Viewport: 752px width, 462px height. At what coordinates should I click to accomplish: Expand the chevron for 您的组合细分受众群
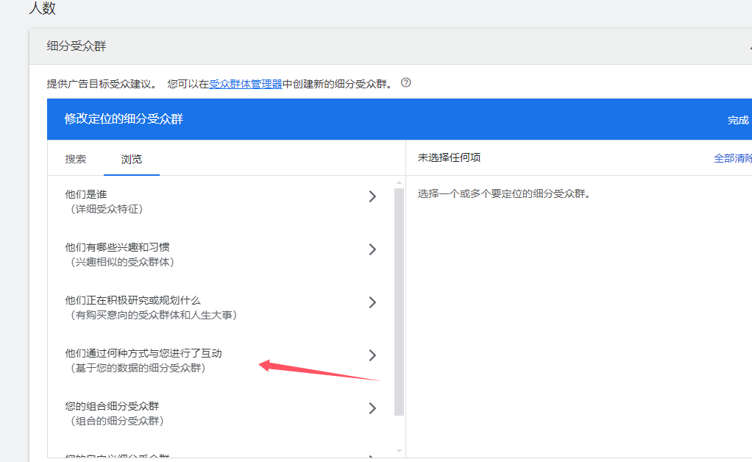point(372,408)
